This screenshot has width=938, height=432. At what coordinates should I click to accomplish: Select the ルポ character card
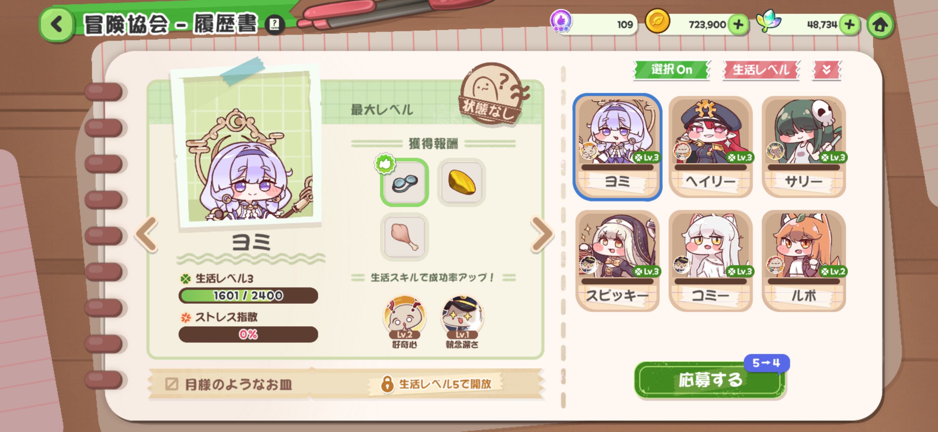(x=803, y=261)
